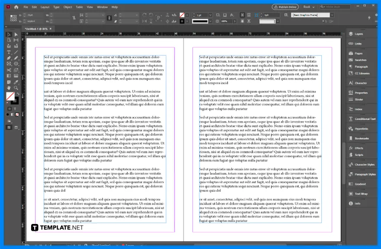Expand the Basic Graphics Frame style dropdown

pyautogui.click(x=332, y=15)
